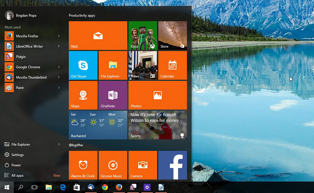
Task: Launch Microsoft Edge from the taskbar
Action: click(63, 188)
